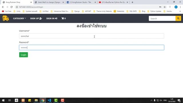Expand the CATEGORY dropdown in navbar

(x=19, y=18)
